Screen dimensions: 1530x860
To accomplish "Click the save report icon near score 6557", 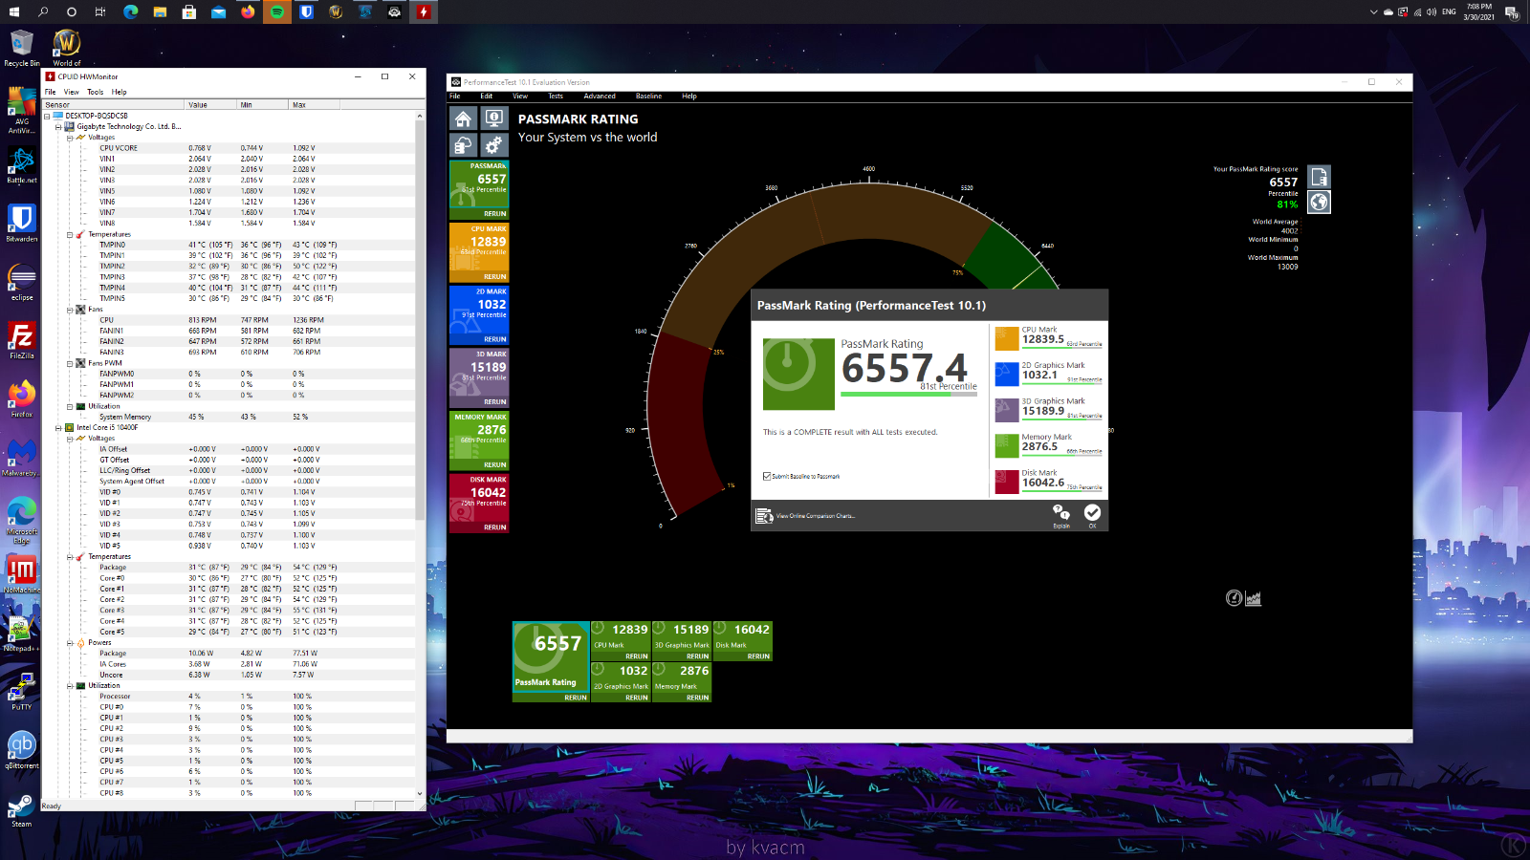I will click(1320, 177).
